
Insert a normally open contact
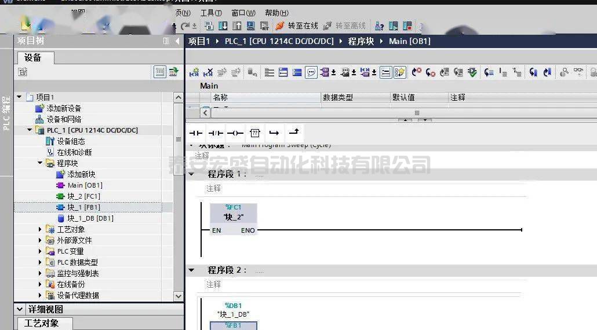(196, 133)
